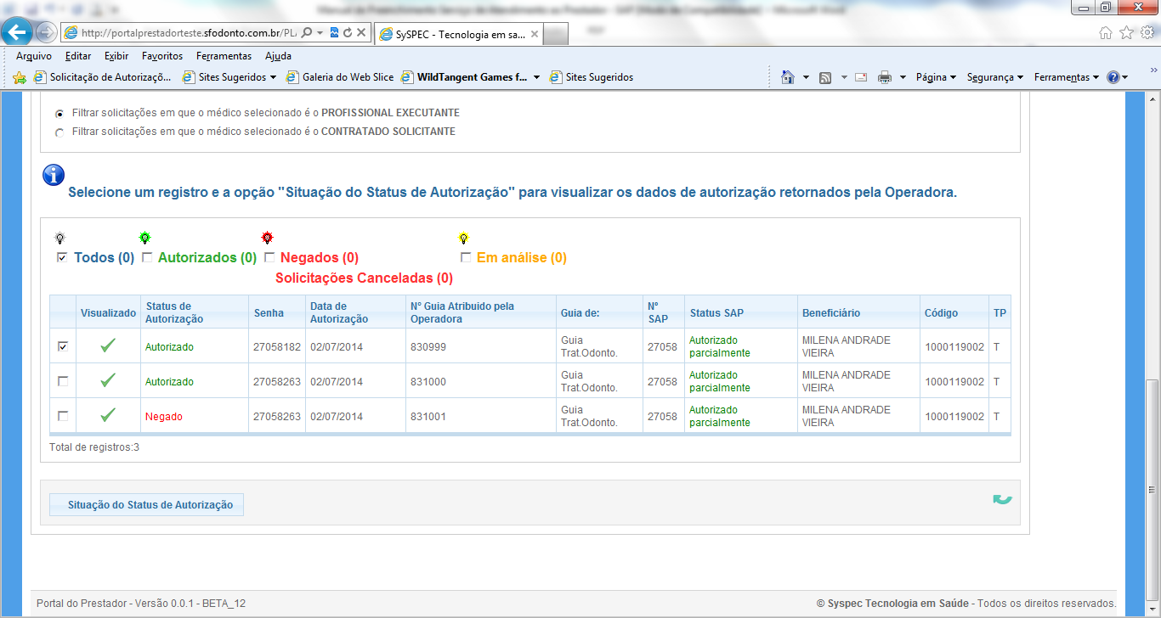
Task: Click the read mail icon
Action: pyautogui.click(x=861, y=77)
